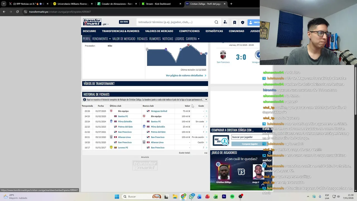Open the Windows Start menu
The image size is (357, 201).
click(x=117, y=197)
